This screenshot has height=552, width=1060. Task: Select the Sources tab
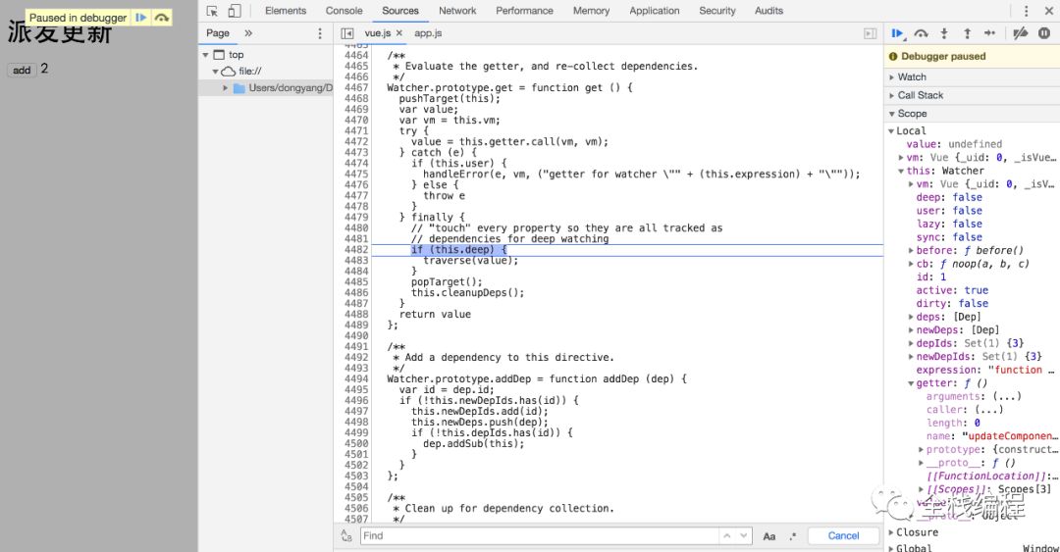point(400,11)
